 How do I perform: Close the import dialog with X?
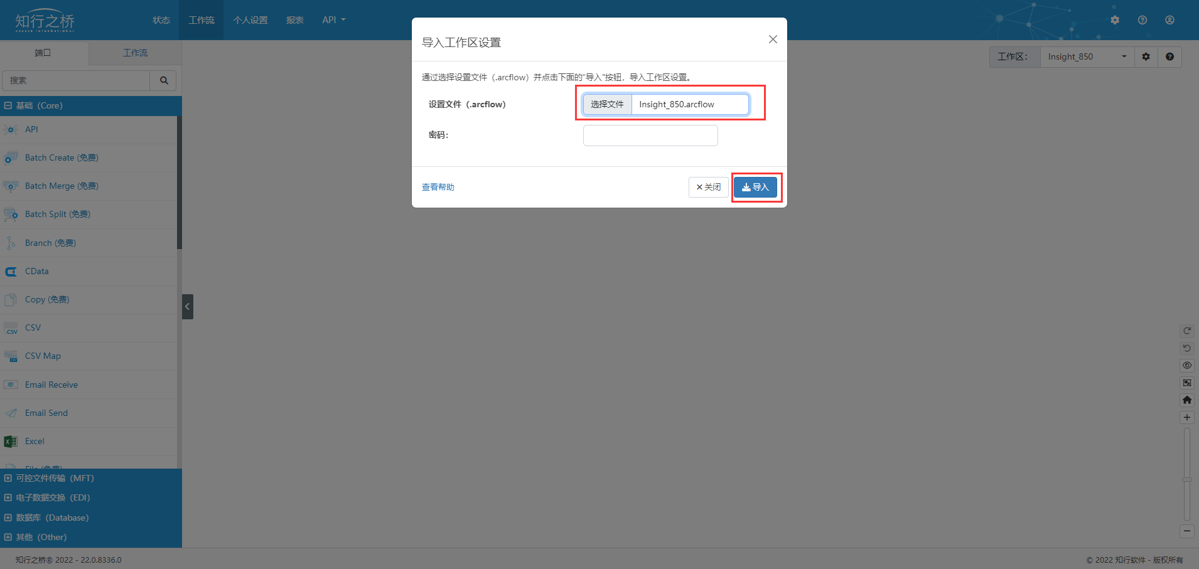pos(773,40)
